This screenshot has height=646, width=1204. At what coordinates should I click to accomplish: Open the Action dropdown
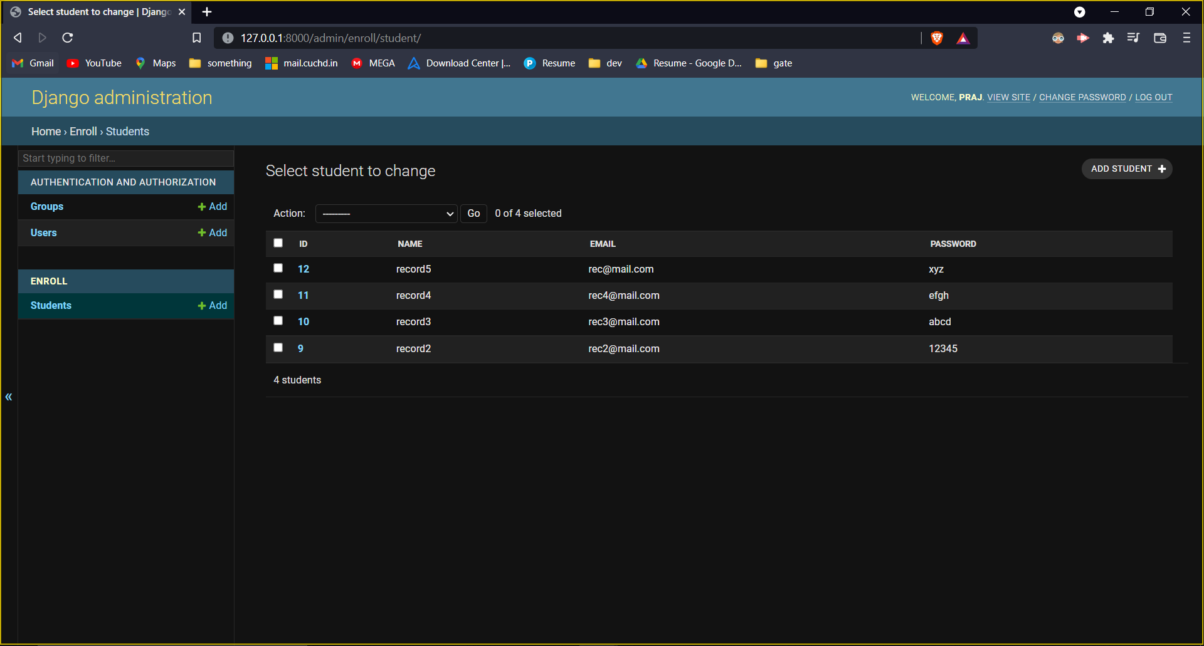[386, 214]
